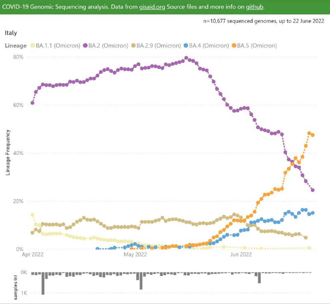Click the first tan BA.2.9 point in April
The width and height of the screenshot is (330, 304).
33,233
